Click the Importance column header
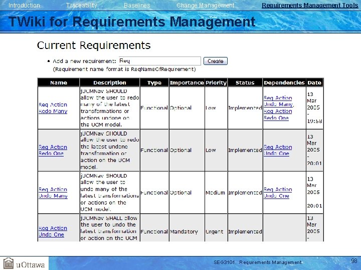Screen dimensions: 361x270 (x=187, y=82)
